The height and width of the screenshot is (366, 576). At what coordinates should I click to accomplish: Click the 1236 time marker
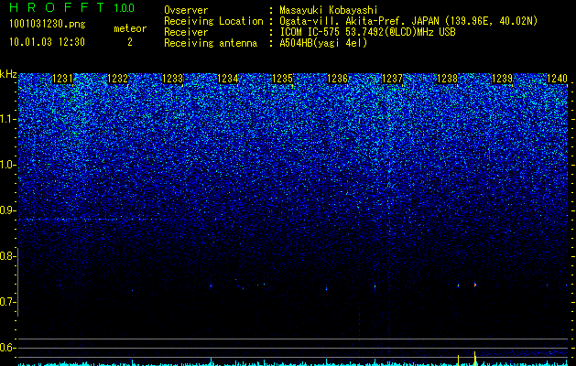[x=337, y=79]
